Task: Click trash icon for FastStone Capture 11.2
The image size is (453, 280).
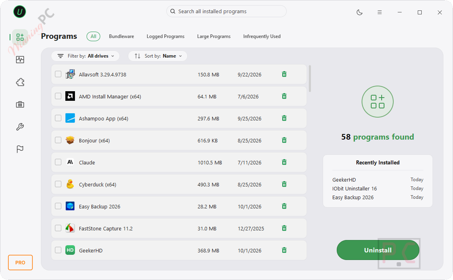Action: [x=284, y=228]
